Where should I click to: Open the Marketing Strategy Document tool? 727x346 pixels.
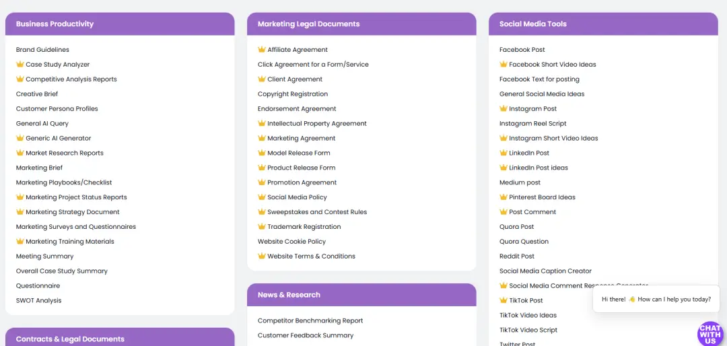(72, 212)
